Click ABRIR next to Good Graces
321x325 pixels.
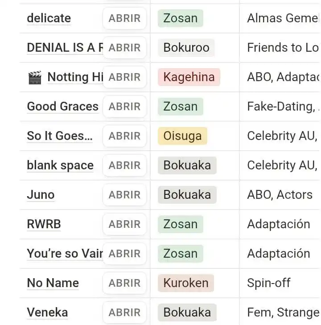(124, 107)
